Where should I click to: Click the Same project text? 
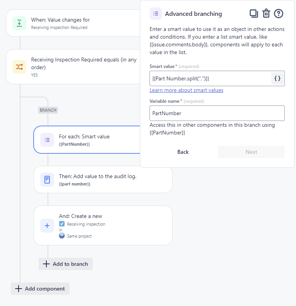(x=79, y=236)
